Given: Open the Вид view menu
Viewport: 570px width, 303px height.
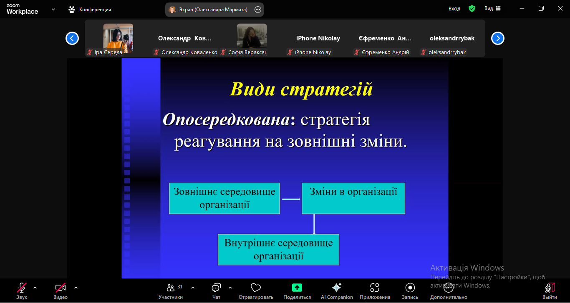Looking at the screenshot, I should click(492, 9).
